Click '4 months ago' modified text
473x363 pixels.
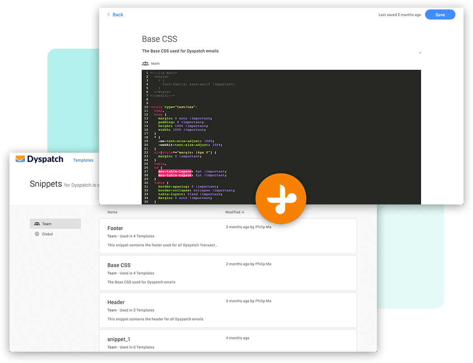point(238,338)
